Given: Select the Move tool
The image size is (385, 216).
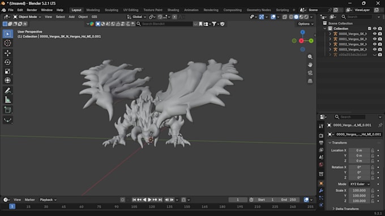Looking at the screenshot, I should tap(7, 53).
